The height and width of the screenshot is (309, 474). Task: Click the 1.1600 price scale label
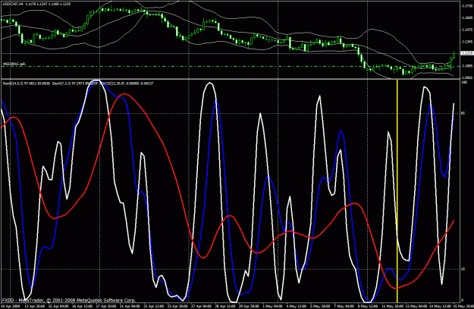pyautogui.click(x=467, y=18)
